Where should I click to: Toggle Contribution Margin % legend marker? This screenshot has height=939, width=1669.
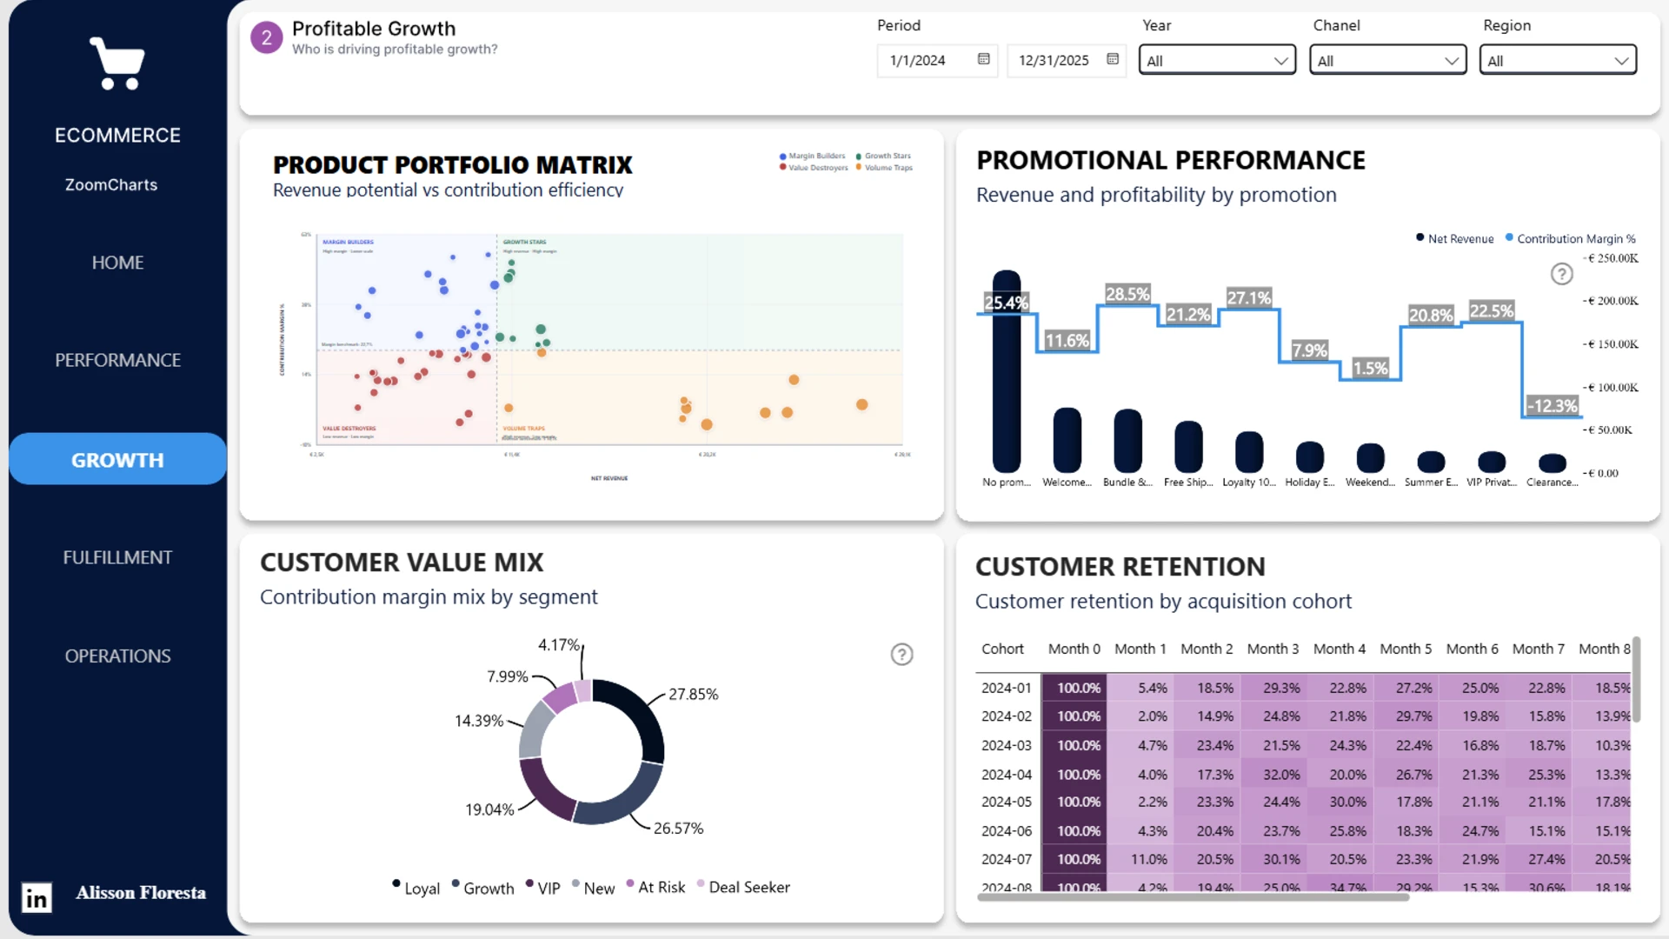[x=1509, y=237]
